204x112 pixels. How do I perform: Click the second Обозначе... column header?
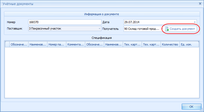coord(95,45)
